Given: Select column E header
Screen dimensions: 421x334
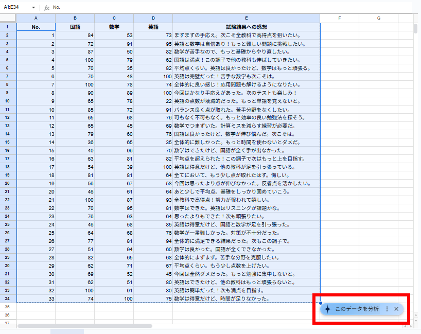Looking at the screenshot, I should (246, 18).
